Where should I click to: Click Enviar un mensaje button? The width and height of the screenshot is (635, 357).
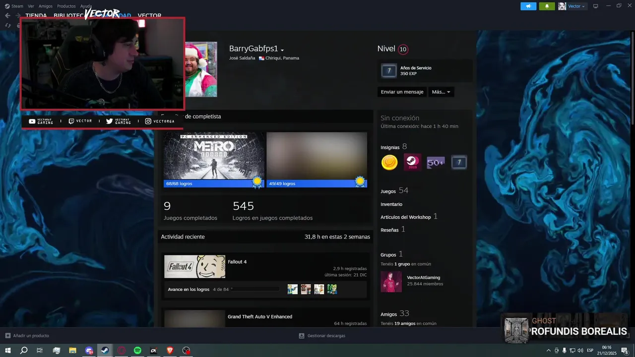point(402,92)
